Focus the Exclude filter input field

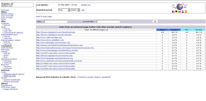108,22
